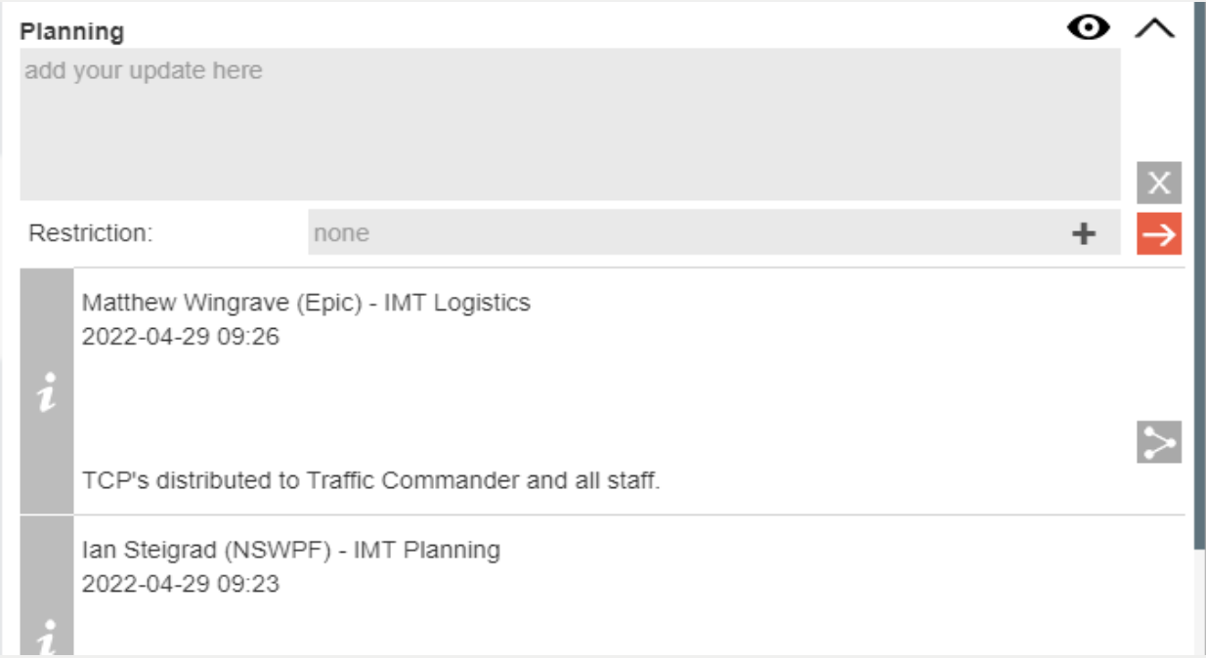1206x658 pixels.
Task: Click the 'Planning' section heading
Action: click(73, 31)
